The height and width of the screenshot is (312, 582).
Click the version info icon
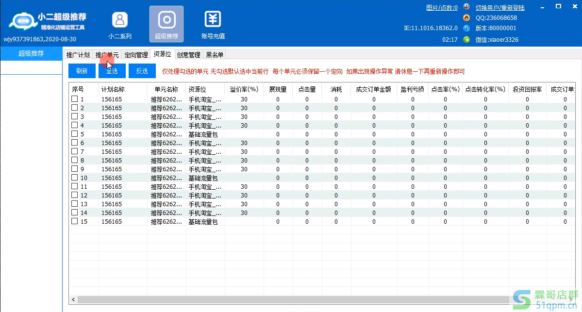coord(466,29)
